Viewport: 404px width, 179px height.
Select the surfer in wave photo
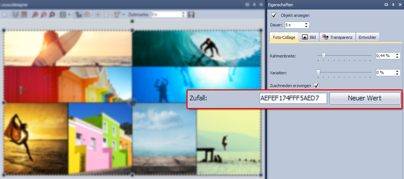coord(197,48)
